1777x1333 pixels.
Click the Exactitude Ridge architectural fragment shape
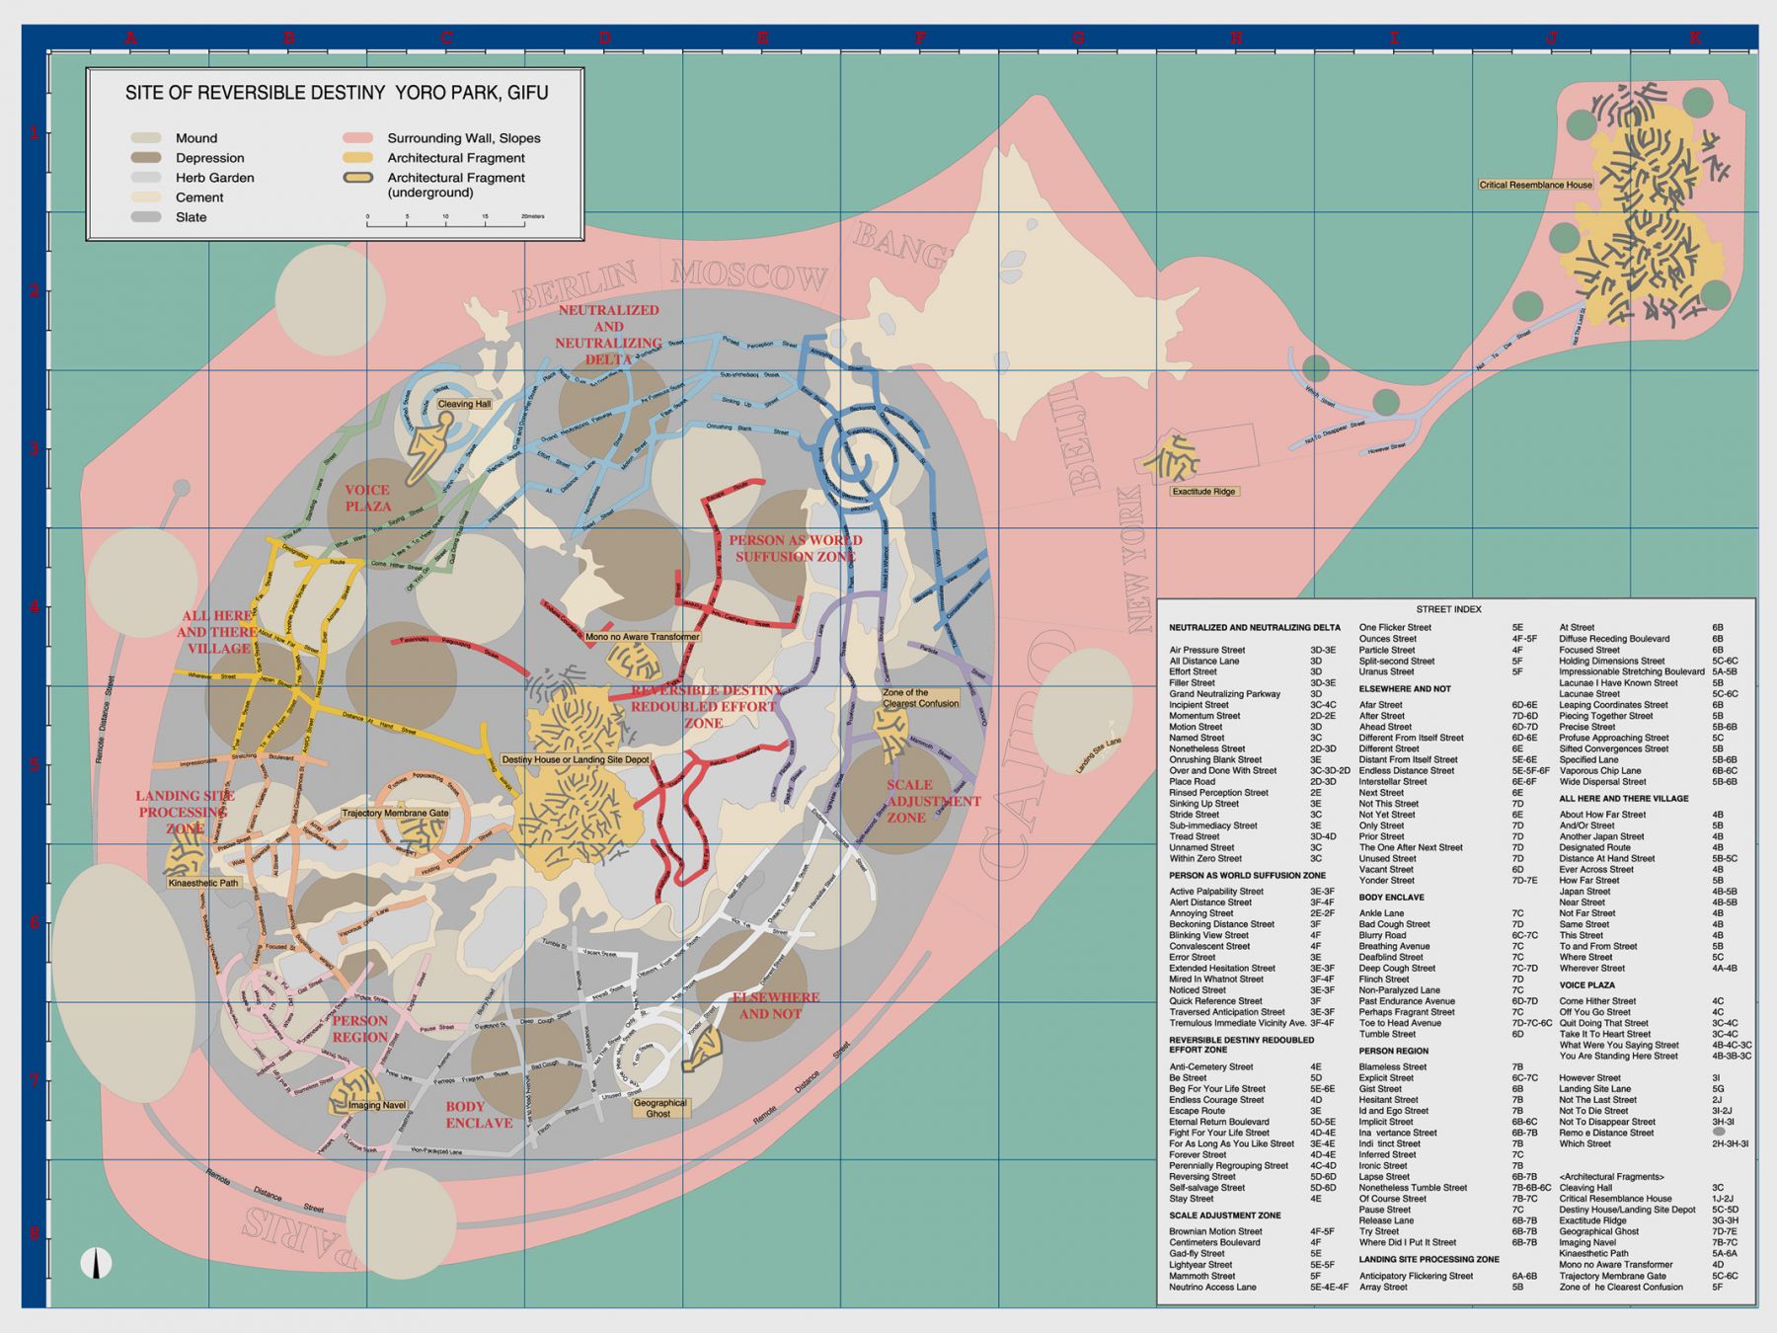1172,458
